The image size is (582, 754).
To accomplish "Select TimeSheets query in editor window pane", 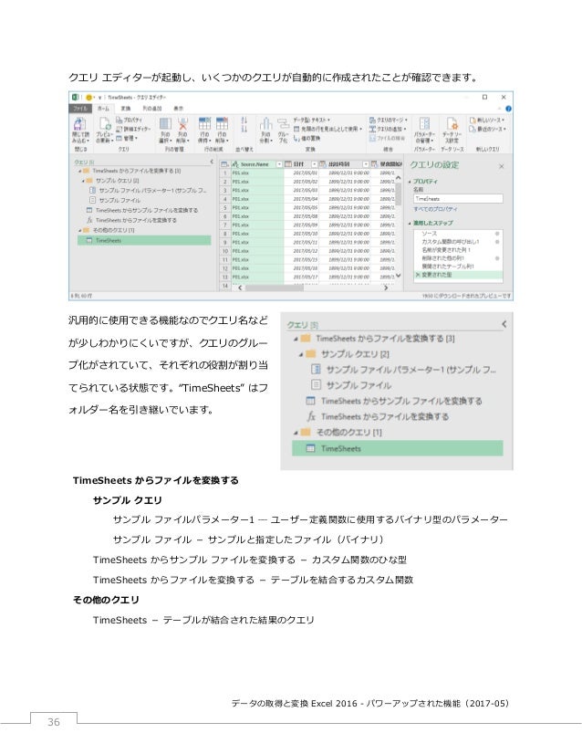I will point(144,240).
